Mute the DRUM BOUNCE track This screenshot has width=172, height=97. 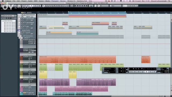click(22, 15)
